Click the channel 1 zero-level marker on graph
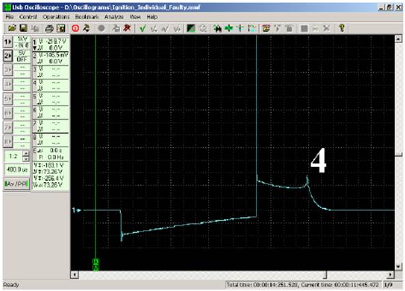Image resolution: width=405 pixels, height=291 pixels. pyautogui.click(x=76, y=210)
